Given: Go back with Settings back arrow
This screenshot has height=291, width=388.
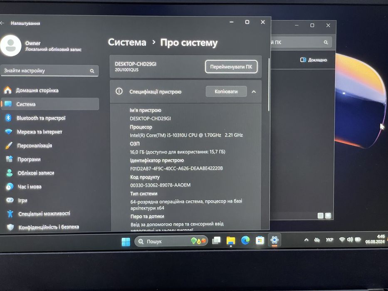Looking at the screenshot, I should (2, 23).
